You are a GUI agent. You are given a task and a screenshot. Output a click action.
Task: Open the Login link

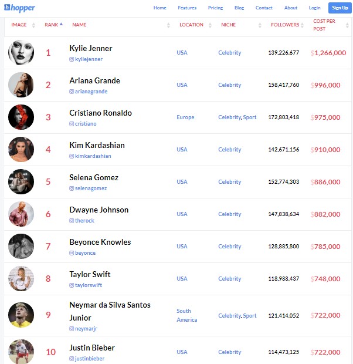point(315,8)
